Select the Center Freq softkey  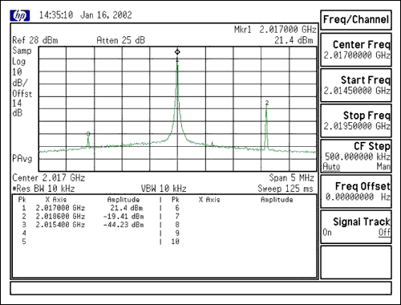(x=356, y=50)
